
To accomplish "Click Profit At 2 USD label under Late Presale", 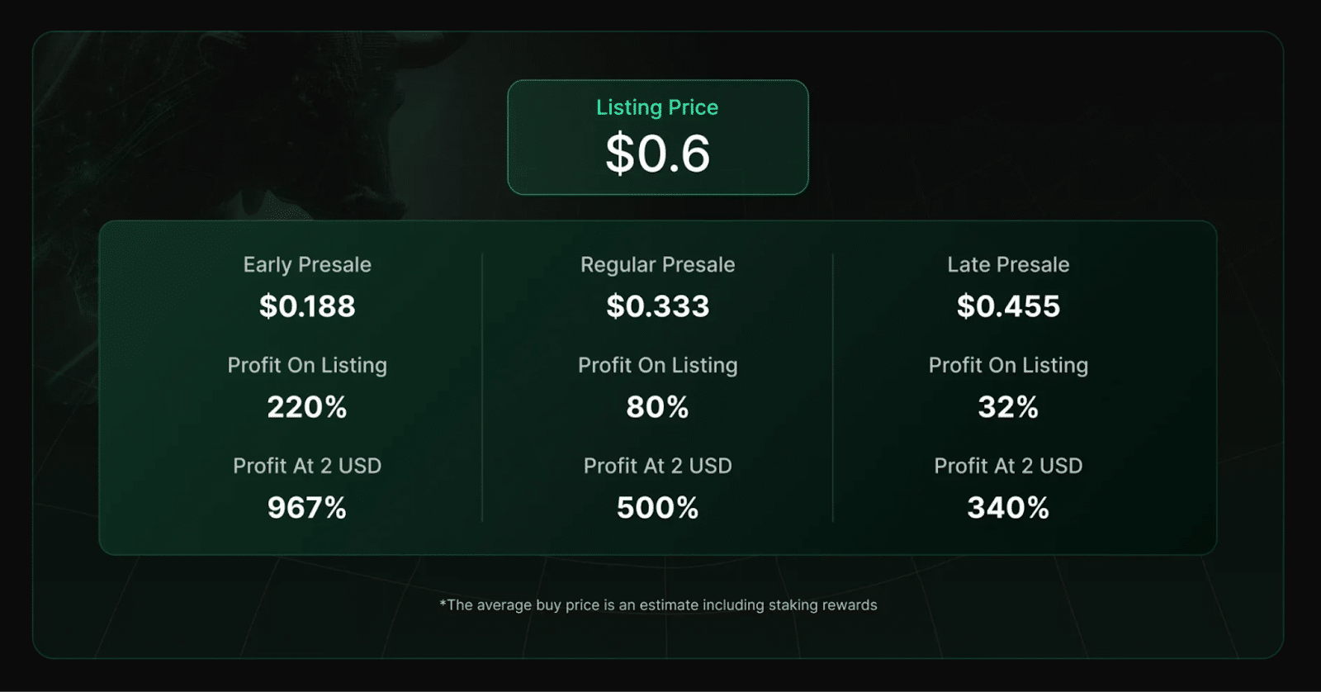I will tap(1008, 466).
